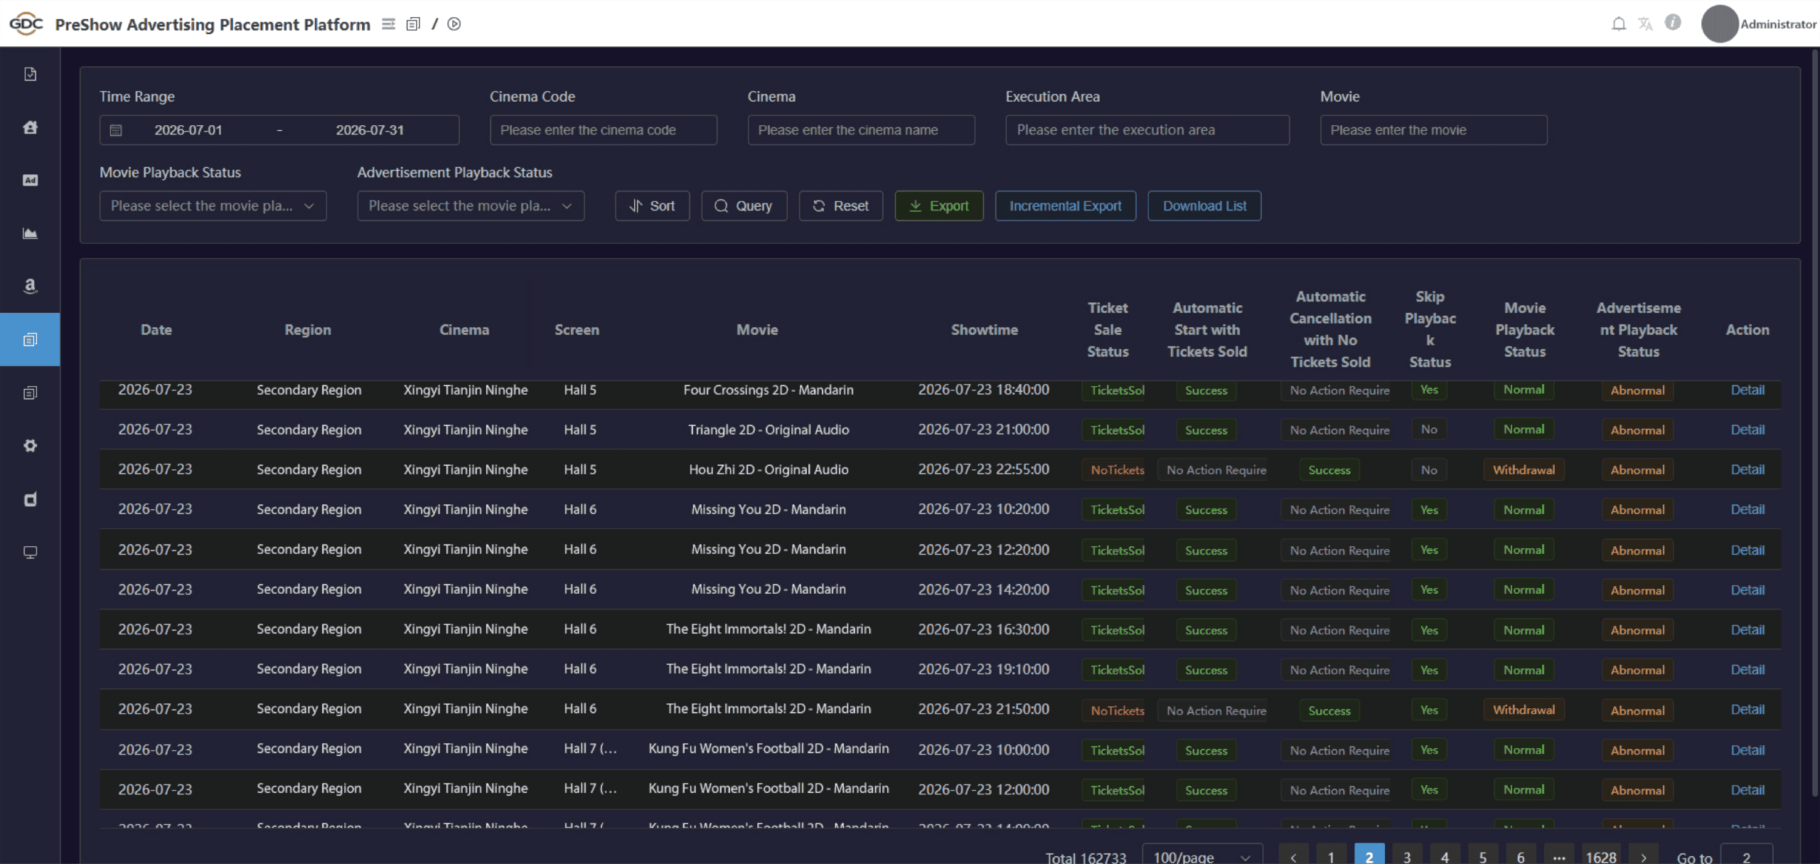Go to page 3 in pagination
This screenshot has width=1820, height=864.
1406,856
